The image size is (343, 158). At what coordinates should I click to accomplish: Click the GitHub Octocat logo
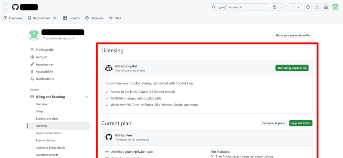15,7
